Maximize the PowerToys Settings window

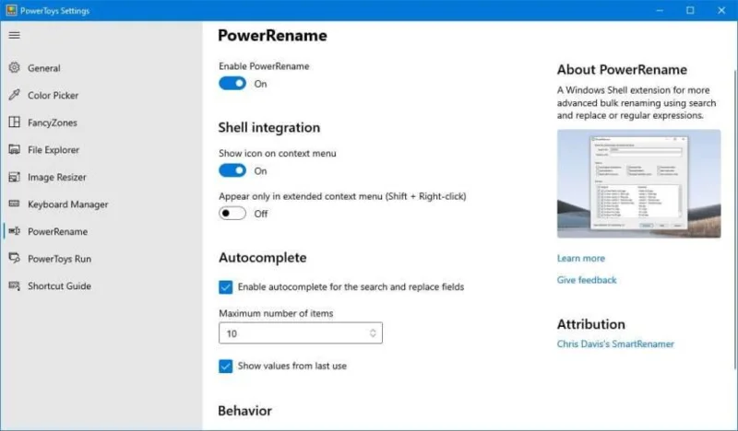click(x=690, y=10)
